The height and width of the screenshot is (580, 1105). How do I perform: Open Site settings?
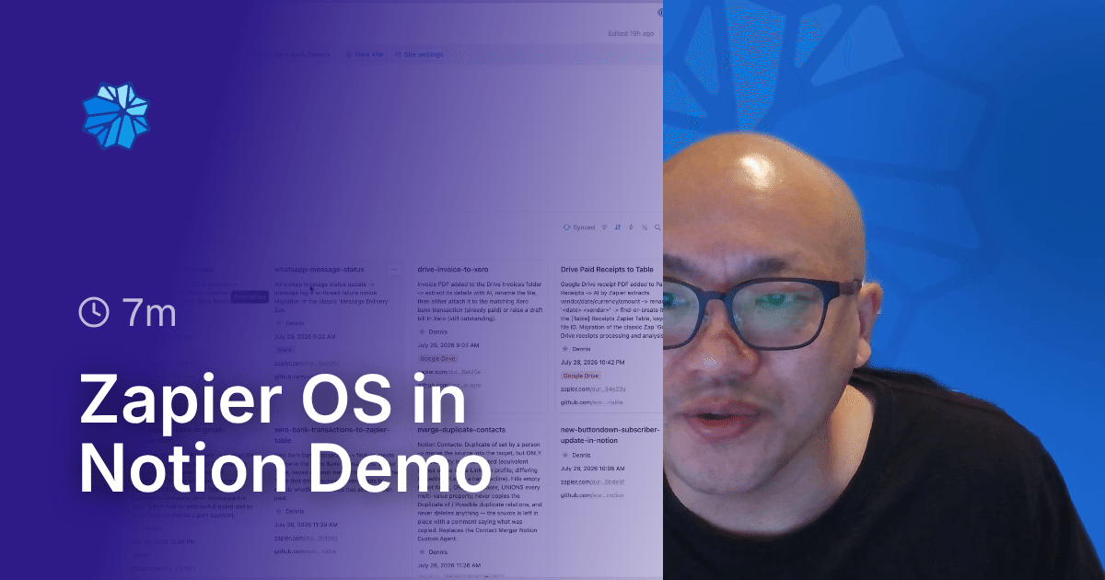(419, 54)
